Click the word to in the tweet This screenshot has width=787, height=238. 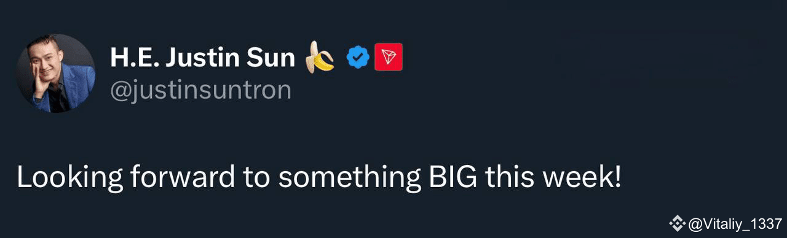point(256,178)
